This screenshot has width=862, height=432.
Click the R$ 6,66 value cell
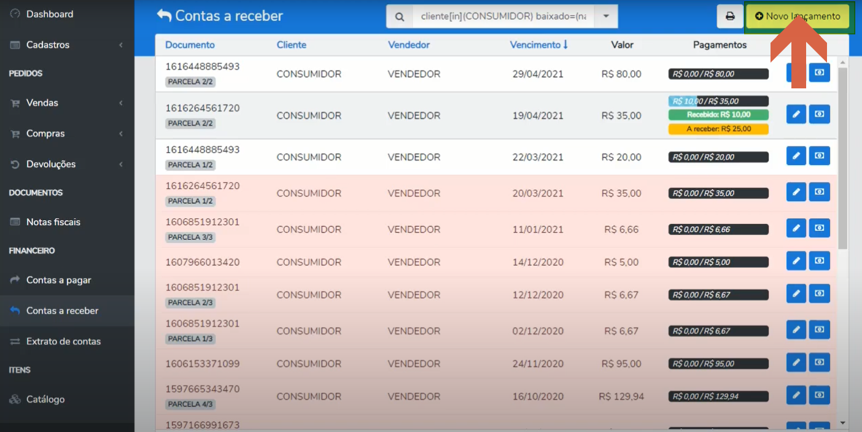(x=621, y=229)
